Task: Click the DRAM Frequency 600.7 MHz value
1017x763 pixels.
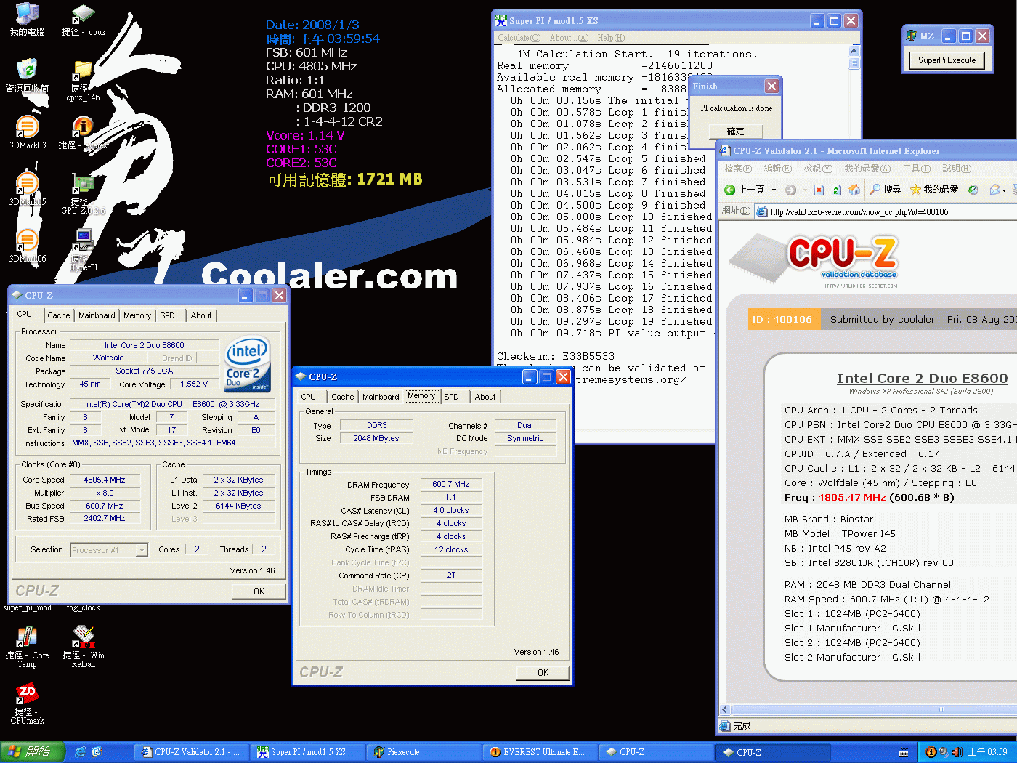Action: coord(451,484)
